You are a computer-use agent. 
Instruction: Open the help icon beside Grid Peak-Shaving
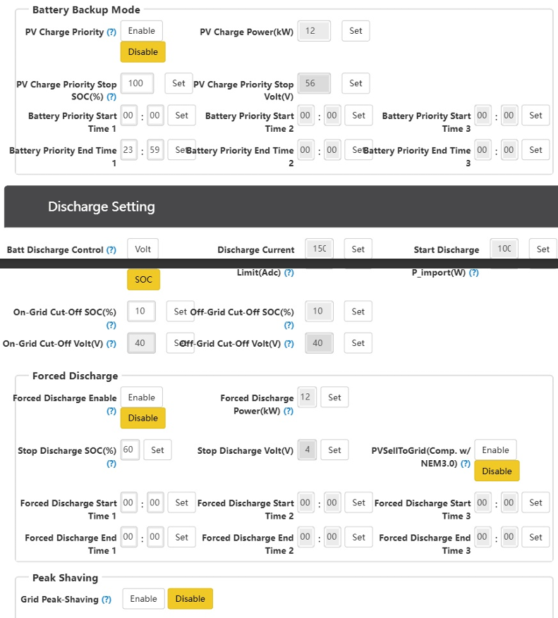[107, 600]
